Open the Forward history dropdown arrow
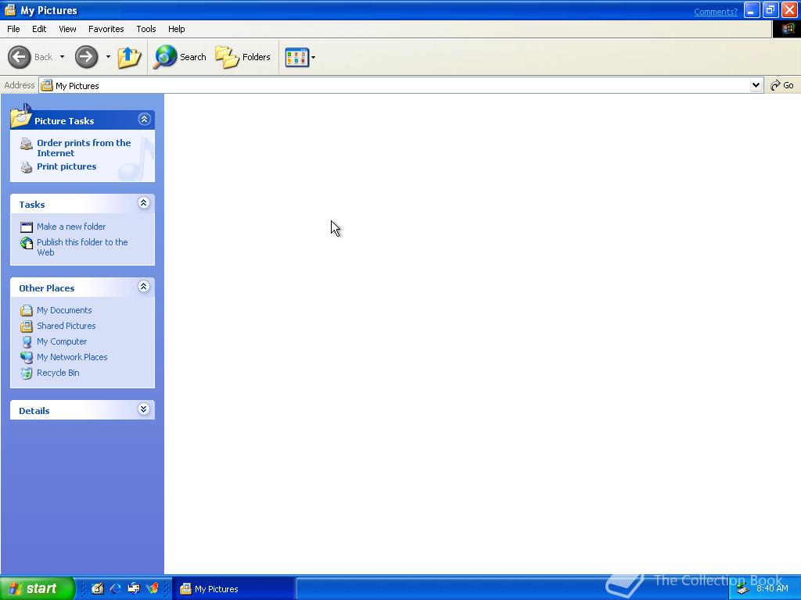This screenshot has width=801, height=600. pos(108,56)
